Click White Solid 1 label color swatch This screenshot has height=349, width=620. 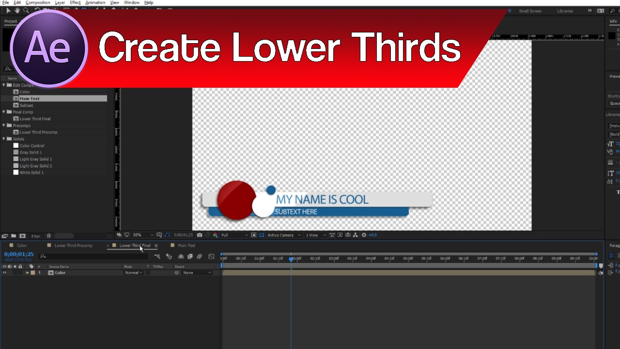16,173
